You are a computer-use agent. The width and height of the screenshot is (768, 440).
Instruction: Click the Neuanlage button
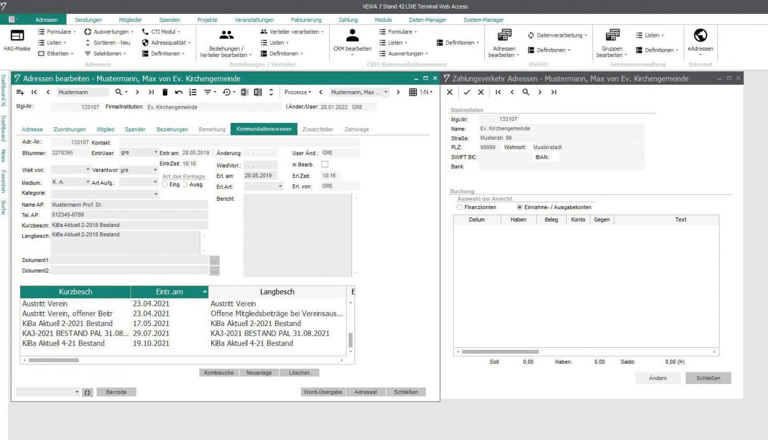pyautogui.click(x=260, y=373)
